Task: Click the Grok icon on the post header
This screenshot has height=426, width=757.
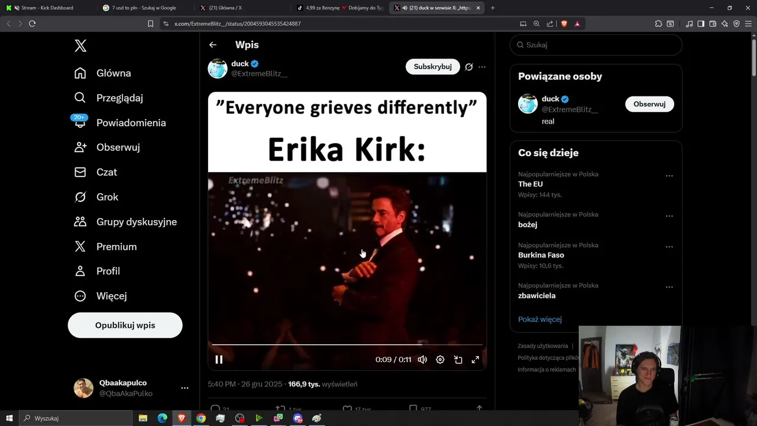Action: [x=469, y=67]
